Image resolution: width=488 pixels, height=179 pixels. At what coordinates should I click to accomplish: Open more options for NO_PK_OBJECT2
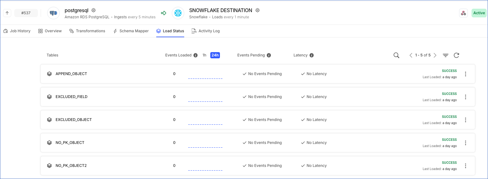point(465,166)
